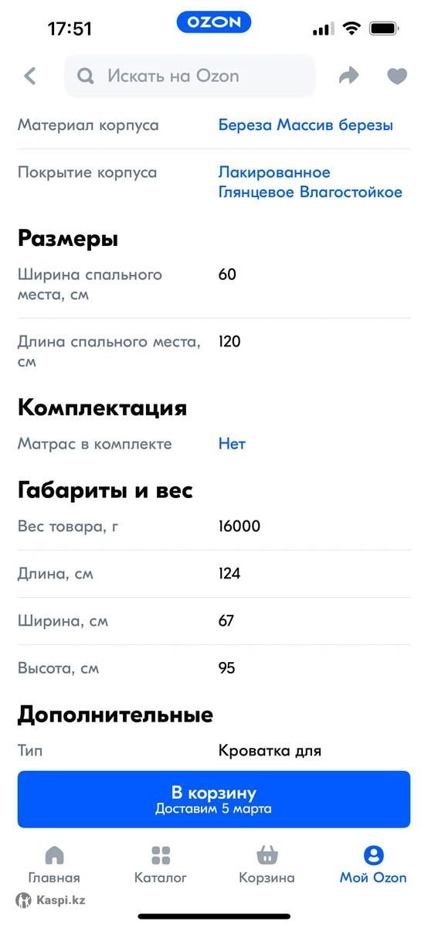The width and height of the screenshot is (428, 928).
Task: Tap the share arrow icon
Action: click(349, 76)
